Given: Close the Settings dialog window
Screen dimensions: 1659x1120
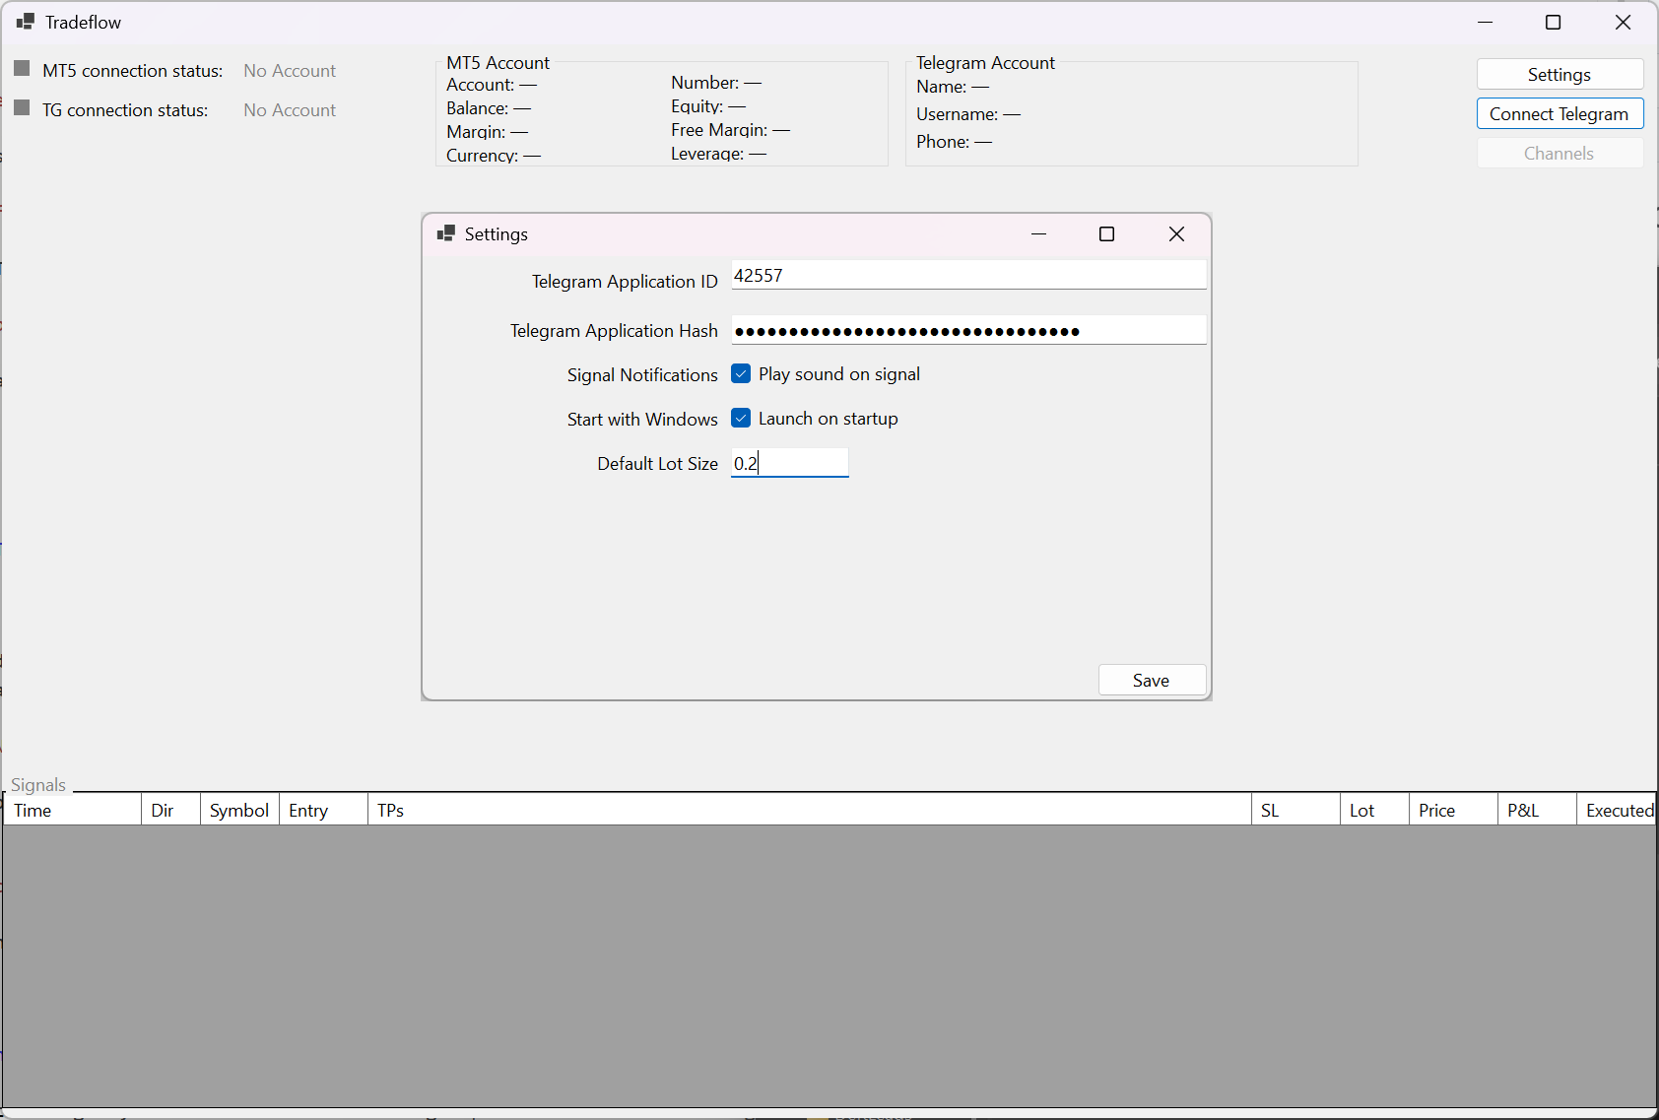Looking at the screenshot, I should pos(1176,233).
